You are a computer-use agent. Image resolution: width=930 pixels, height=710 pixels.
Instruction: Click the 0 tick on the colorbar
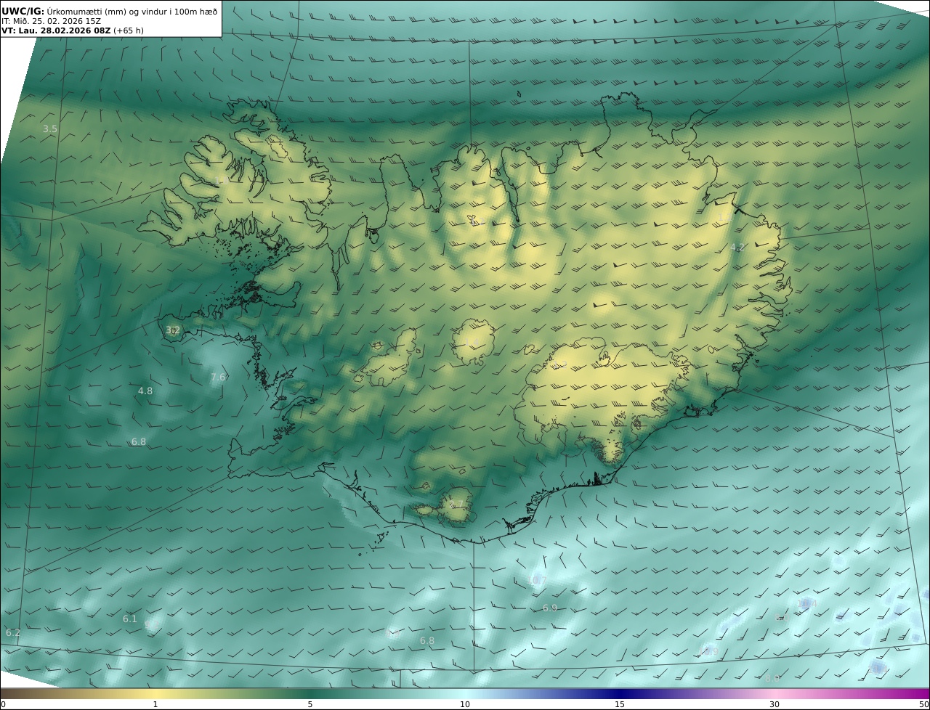[x=3, y=704]
